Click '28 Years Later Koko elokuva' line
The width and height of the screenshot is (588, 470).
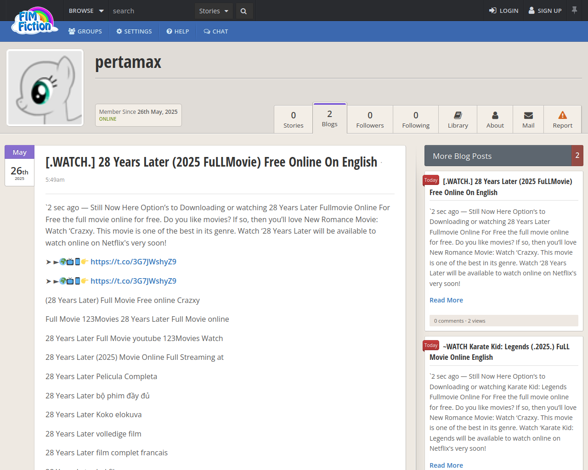93,414
